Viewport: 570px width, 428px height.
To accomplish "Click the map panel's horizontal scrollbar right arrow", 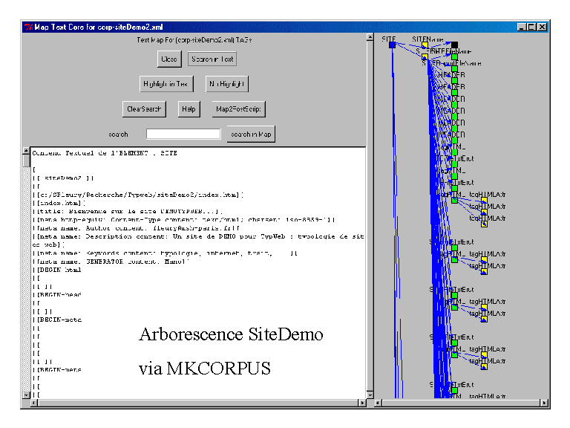I will click(545, 403).
